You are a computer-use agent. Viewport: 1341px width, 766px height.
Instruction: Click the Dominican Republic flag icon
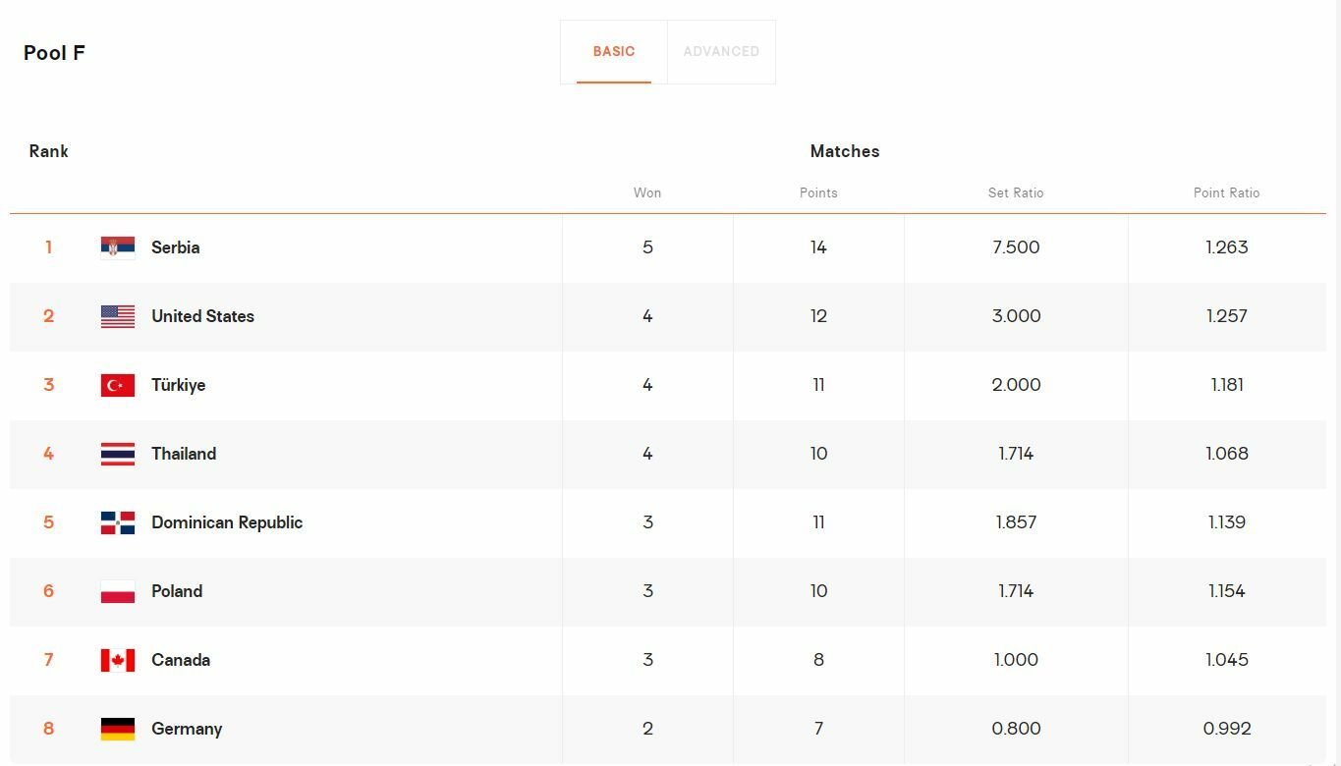(x=118, y=522)
